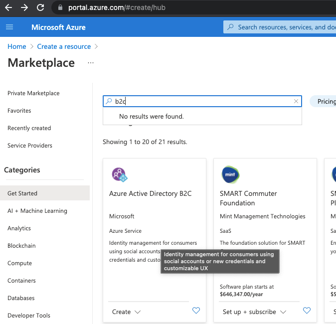Screen dimensions: 336x324
Task: Open Private Marketplace section
Action: [x=33, y=93]
